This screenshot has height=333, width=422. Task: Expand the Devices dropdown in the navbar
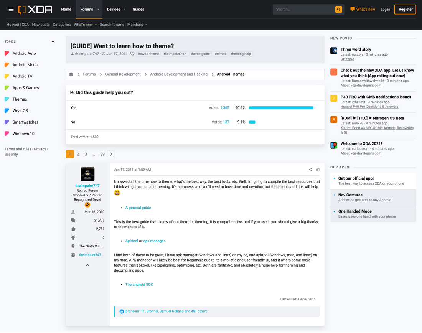pos(116,9)
